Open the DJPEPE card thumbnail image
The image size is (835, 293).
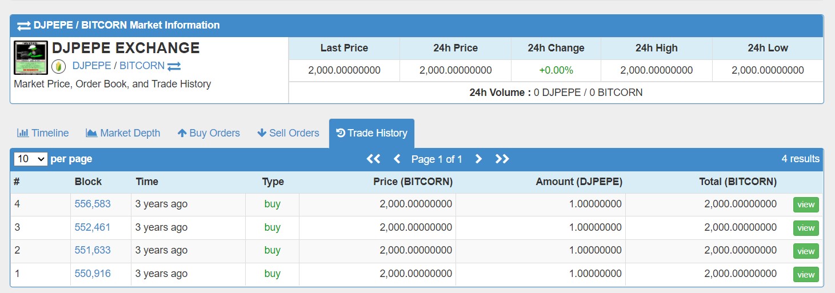31,57
